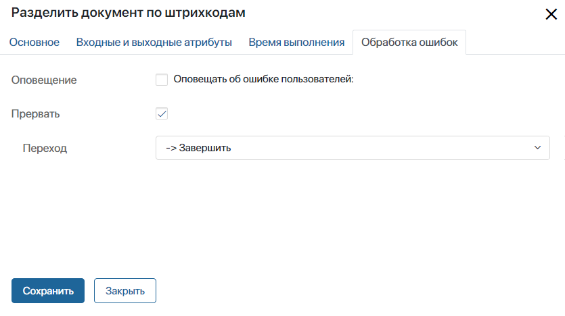Viewport: 565px width, 316px height.
Task: Go to the Время выполнения tab
Action: point(296,43)
